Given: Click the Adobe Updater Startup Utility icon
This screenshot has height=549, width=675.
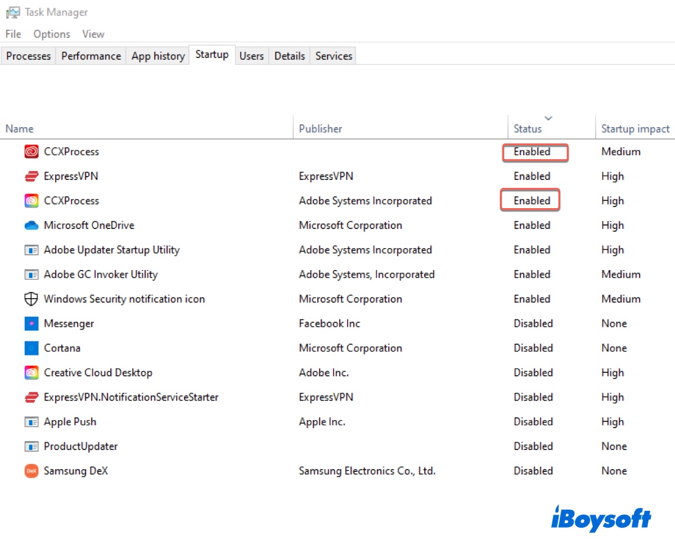Looking at the screenshot, I should pos(31,250).
